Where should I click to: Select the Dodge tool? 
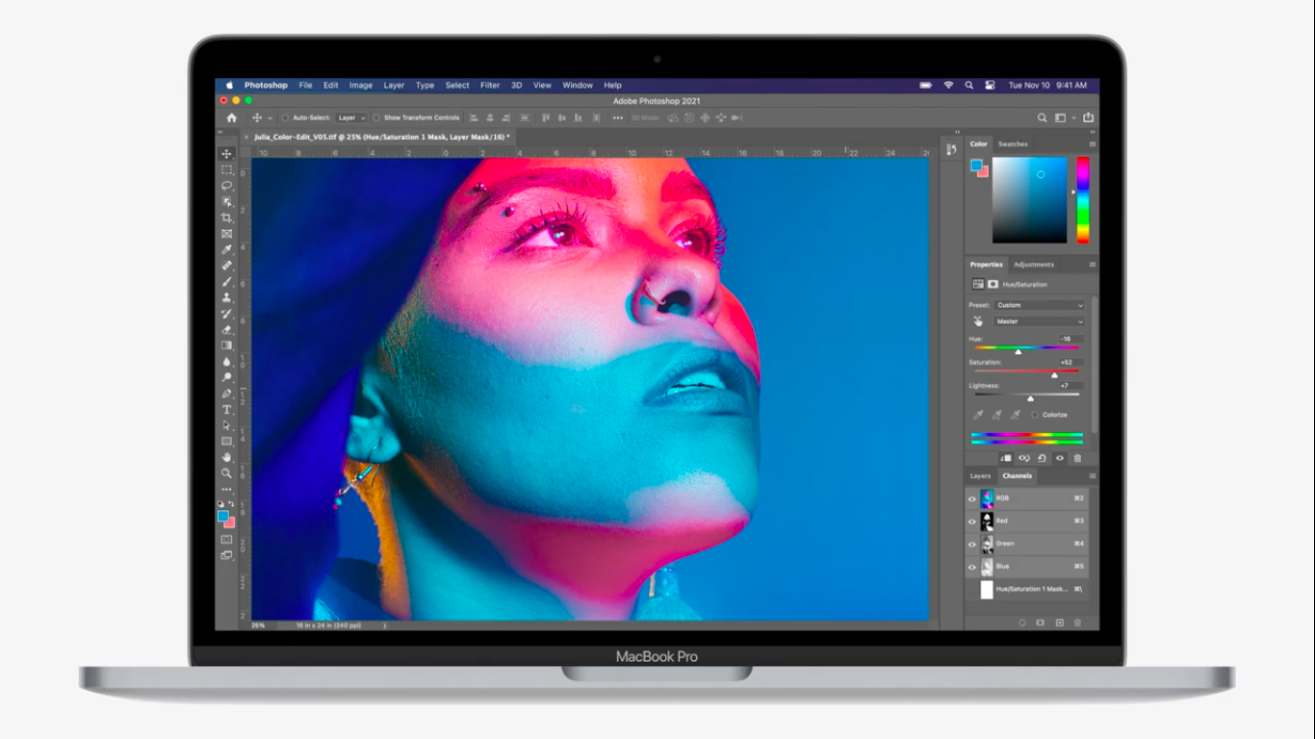(x=227, y=377)
